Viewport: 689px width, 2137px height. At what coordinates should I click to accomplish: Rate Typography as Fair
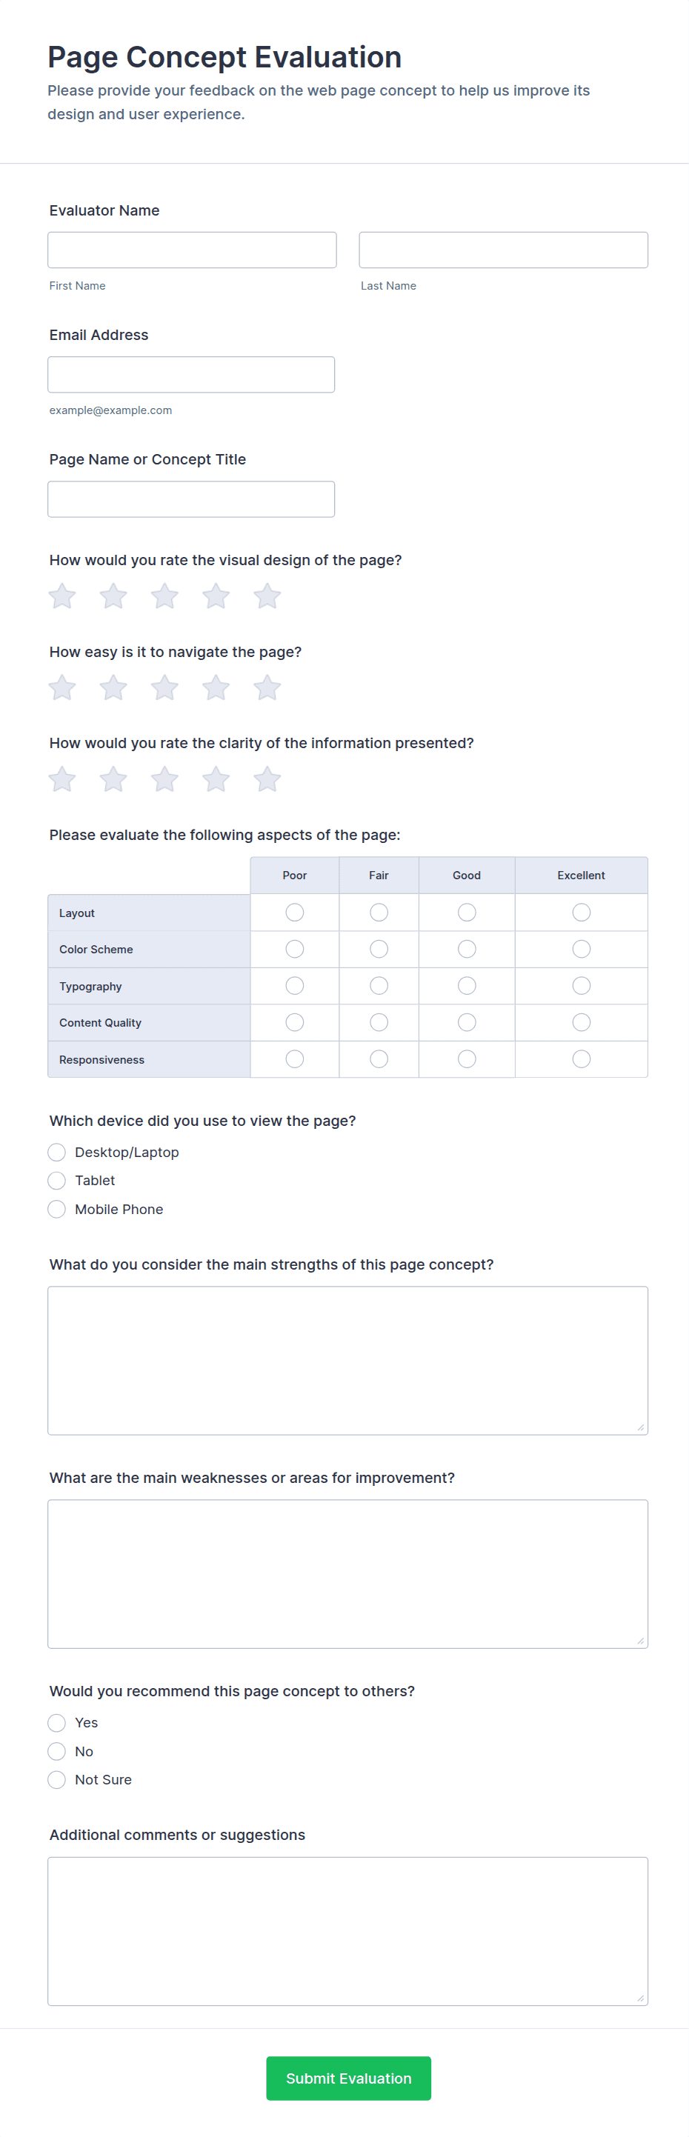point(379,986)
